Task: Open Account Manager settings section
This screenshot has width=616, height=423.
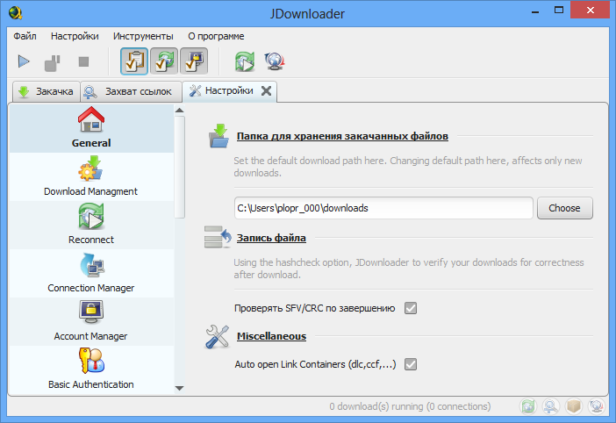Action: (x=91, y=322)
